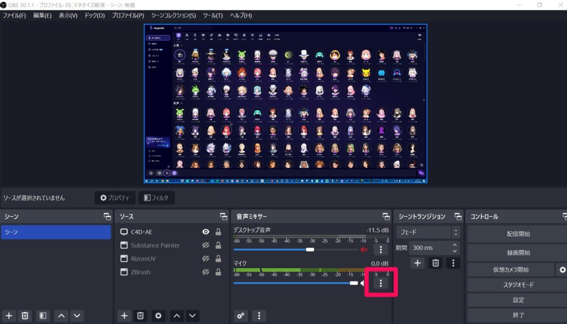Click the プロパティ button
The height and width of the screenshot is (324, 567).
pyautogui.click(x=115, y=197)
